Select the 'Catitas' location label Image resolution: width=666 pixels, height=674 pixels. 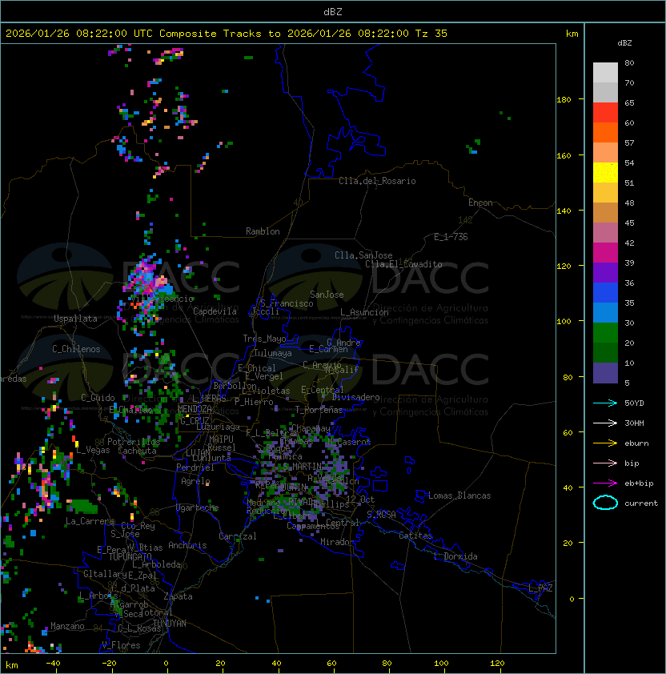click(x=415, y=536)
